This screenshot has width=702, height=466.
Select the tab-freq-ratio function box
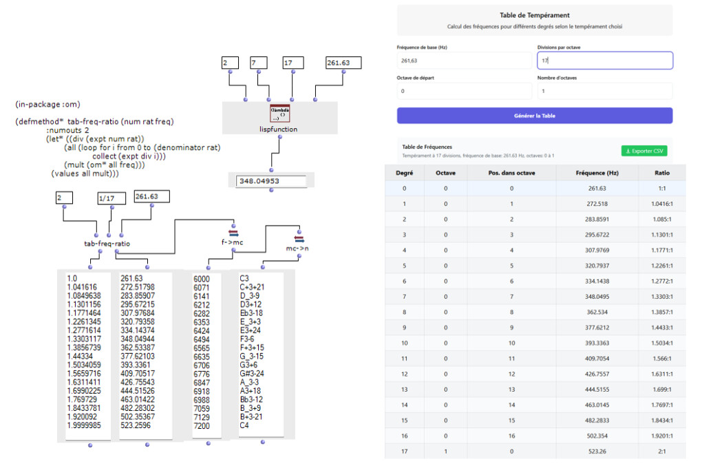pyautogui.click(x=102, y=242)
